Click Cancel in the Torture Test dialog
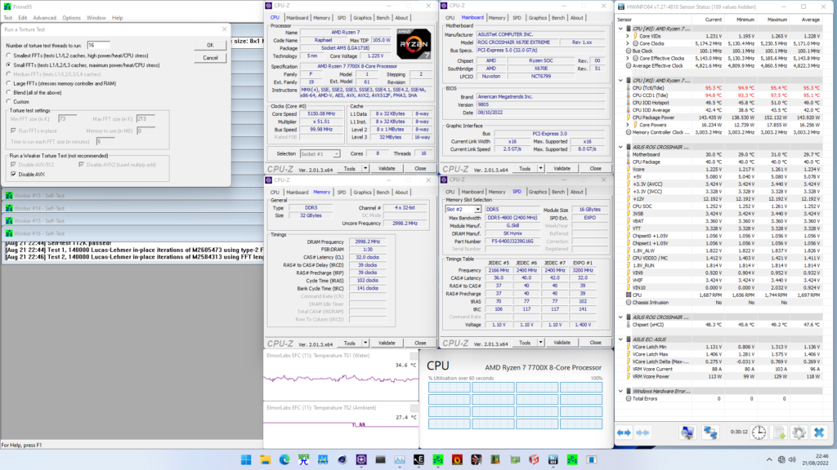 [x=210, y=58]
